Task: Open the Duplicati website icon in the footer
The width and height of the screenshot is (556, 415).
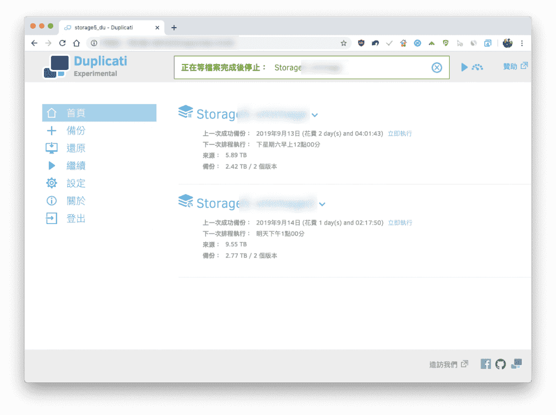Action: [x=516, y=363]
